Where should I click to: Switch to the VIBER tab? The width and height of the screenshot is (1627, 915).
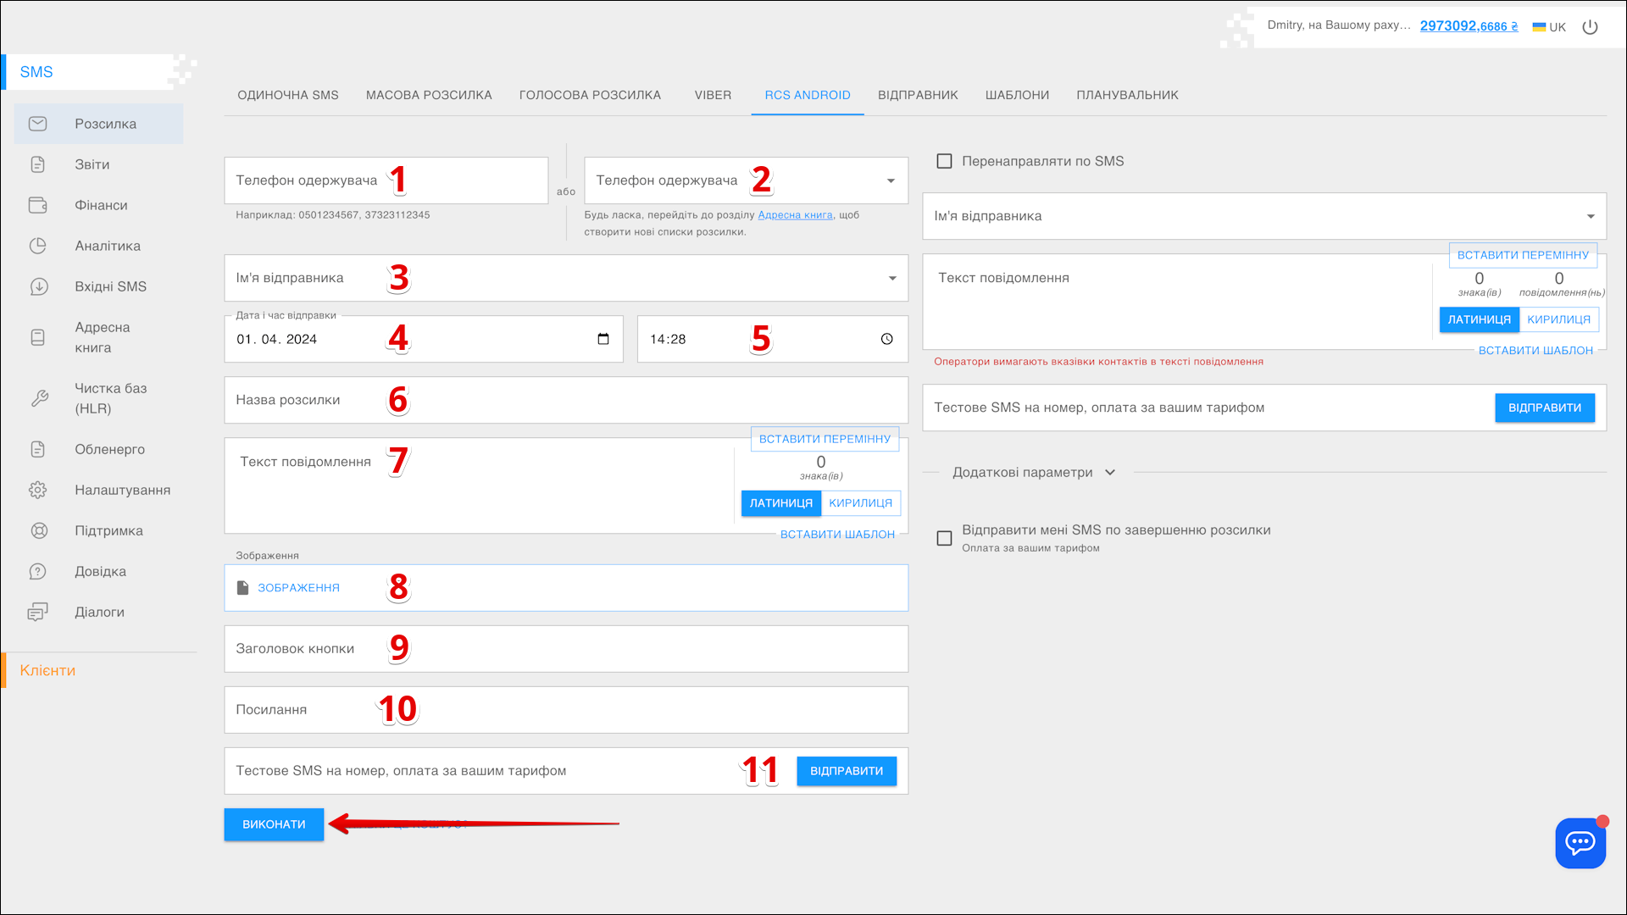pos(713,95)
